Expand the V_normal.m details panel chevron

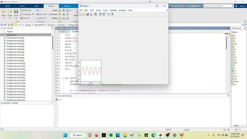(52, 103)
